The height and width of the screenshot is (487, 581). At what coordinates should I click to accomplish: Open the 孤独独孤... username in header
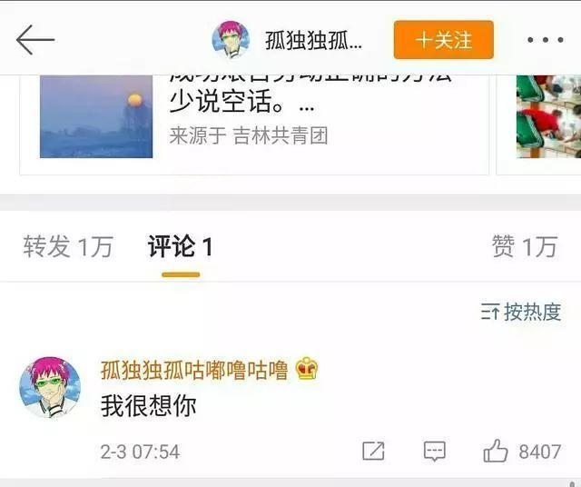click(x=313, y=40)
